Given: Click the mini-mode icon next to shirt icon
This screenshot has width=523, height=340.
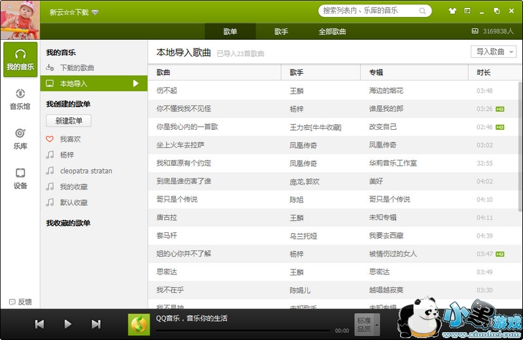Looking at the screenshot, I should [467, 11].
